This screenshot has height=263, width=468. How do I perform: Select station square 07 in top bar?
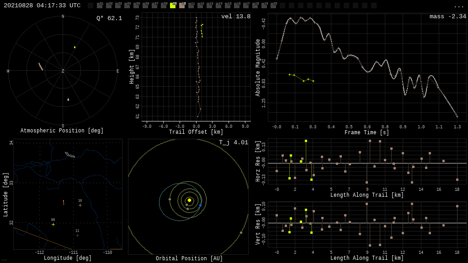(154, 5)
